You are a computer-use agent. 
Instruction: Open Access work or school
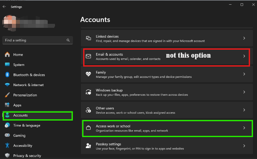tap(167, 128)
